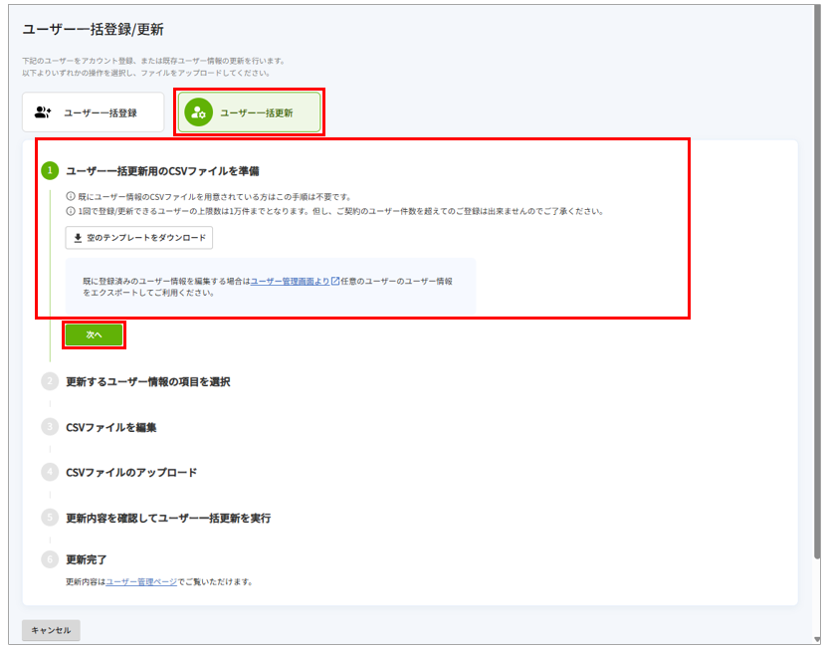Click step 3 CSVファイルを編集
Viewport: 828px width, 652px height.
coord(110,427)
